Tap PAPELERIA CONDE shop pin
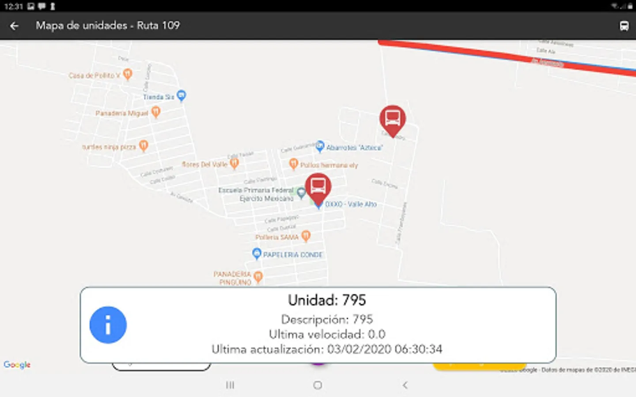This screenshot has width=636, height=397. tap(257, 254)
